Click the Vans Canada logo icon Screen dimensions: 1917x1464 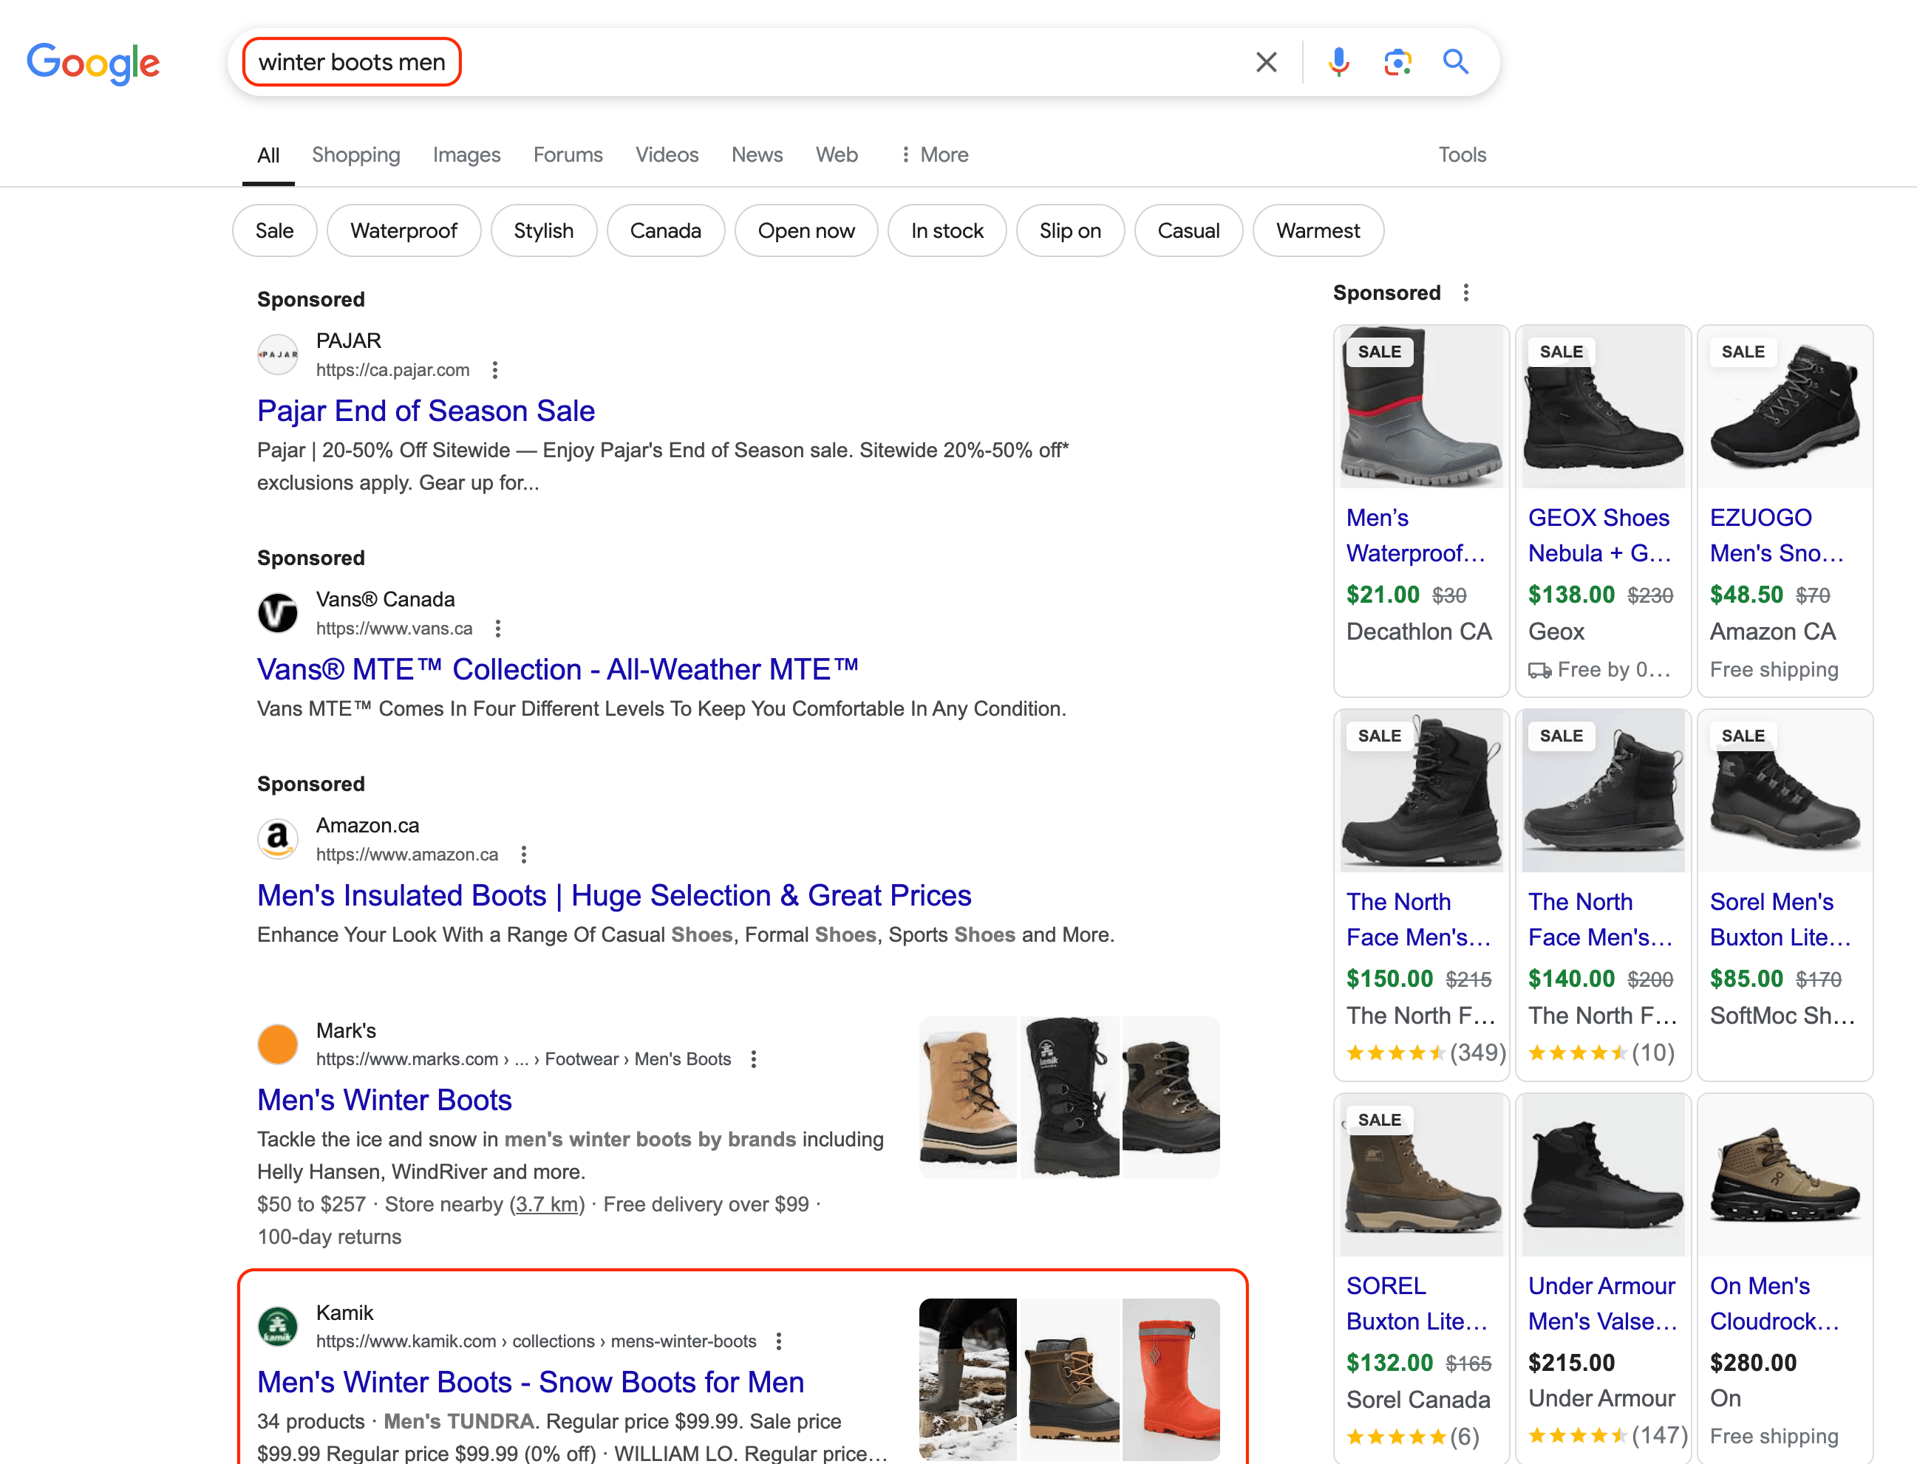pos(278,612)
